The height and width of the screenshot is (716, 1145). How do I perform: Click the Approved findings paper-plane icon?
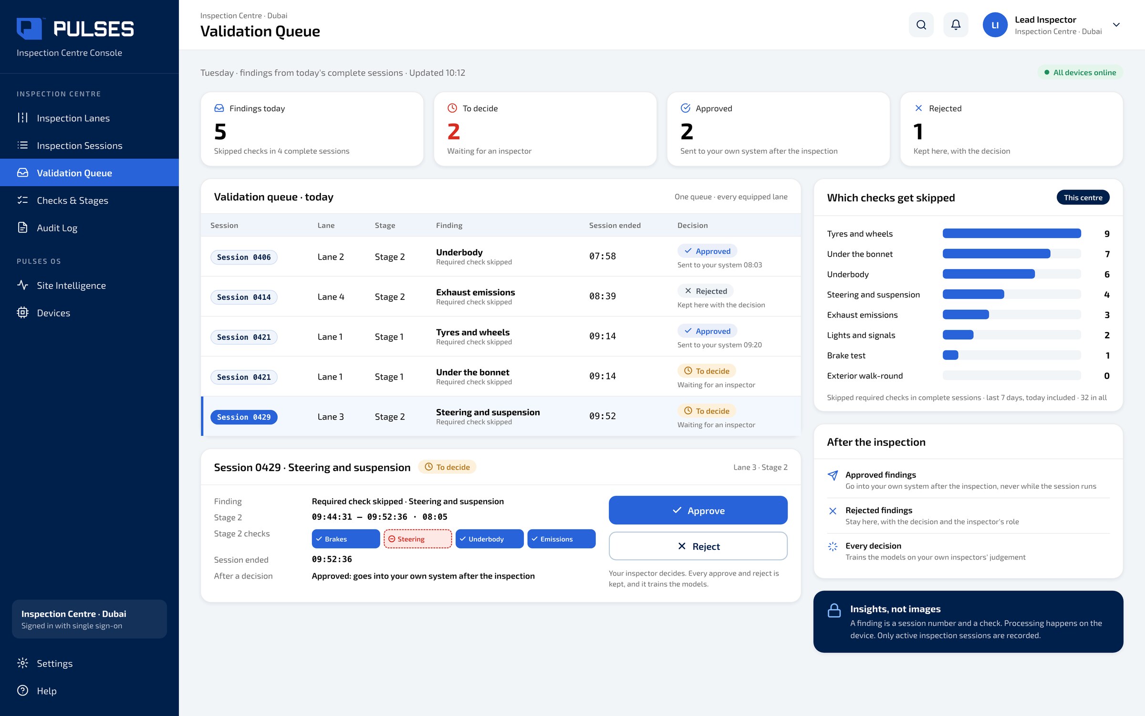coord(833,475)
